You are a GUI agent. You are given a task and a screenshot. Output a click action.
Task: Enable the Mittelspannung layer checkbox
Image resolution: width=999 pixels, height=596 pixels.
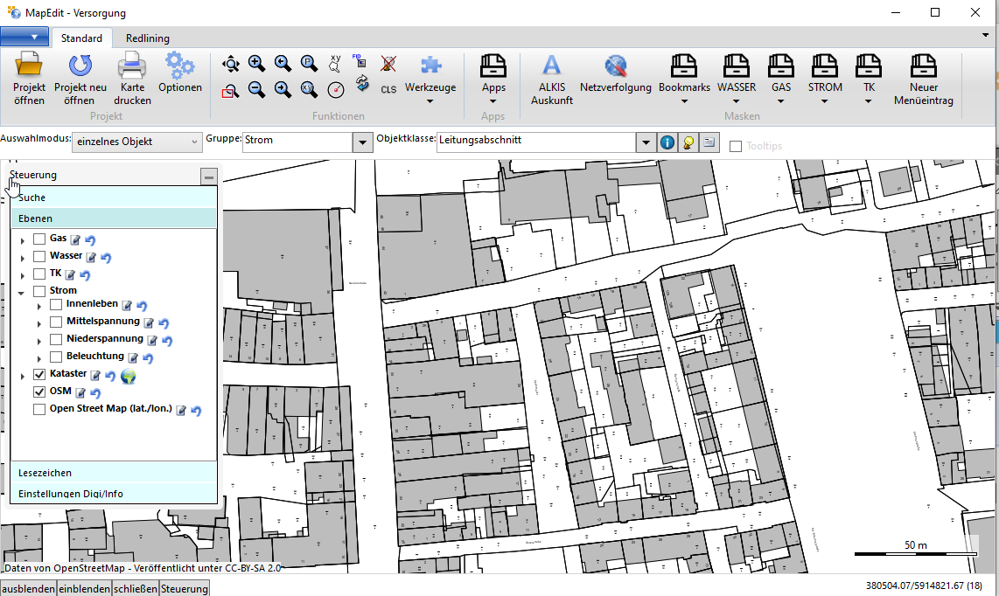[x=56, y=322]
